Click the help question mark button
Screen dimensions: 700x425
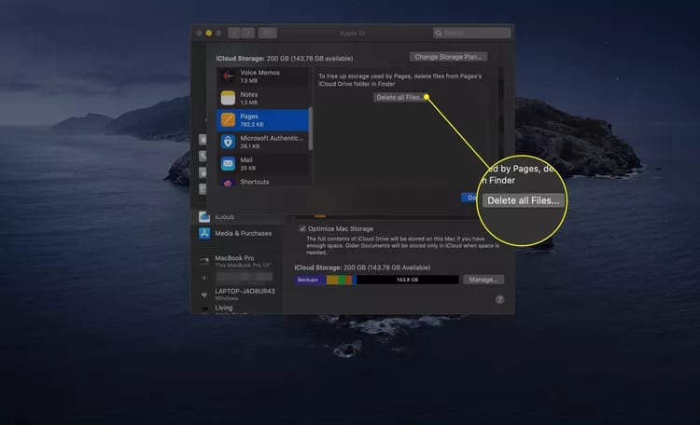coord(499,299)
